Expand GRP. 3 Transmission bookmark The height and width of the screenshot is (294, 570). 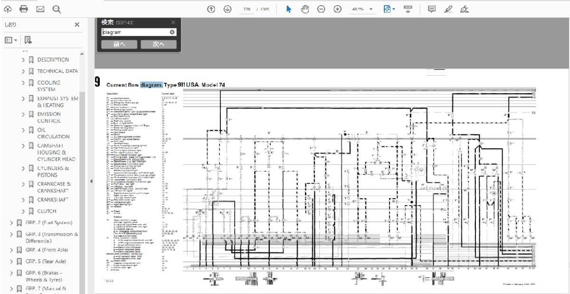11,234
